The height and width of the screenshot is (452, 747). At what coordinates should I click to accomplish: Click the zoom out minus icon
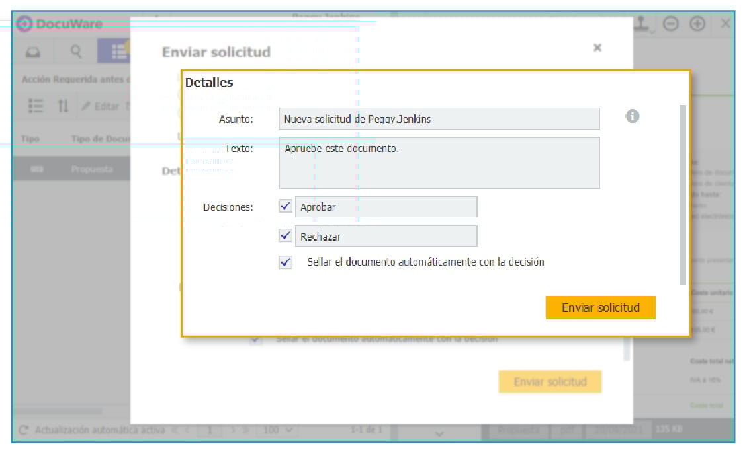pyautogui.click(x=670, y=24)
